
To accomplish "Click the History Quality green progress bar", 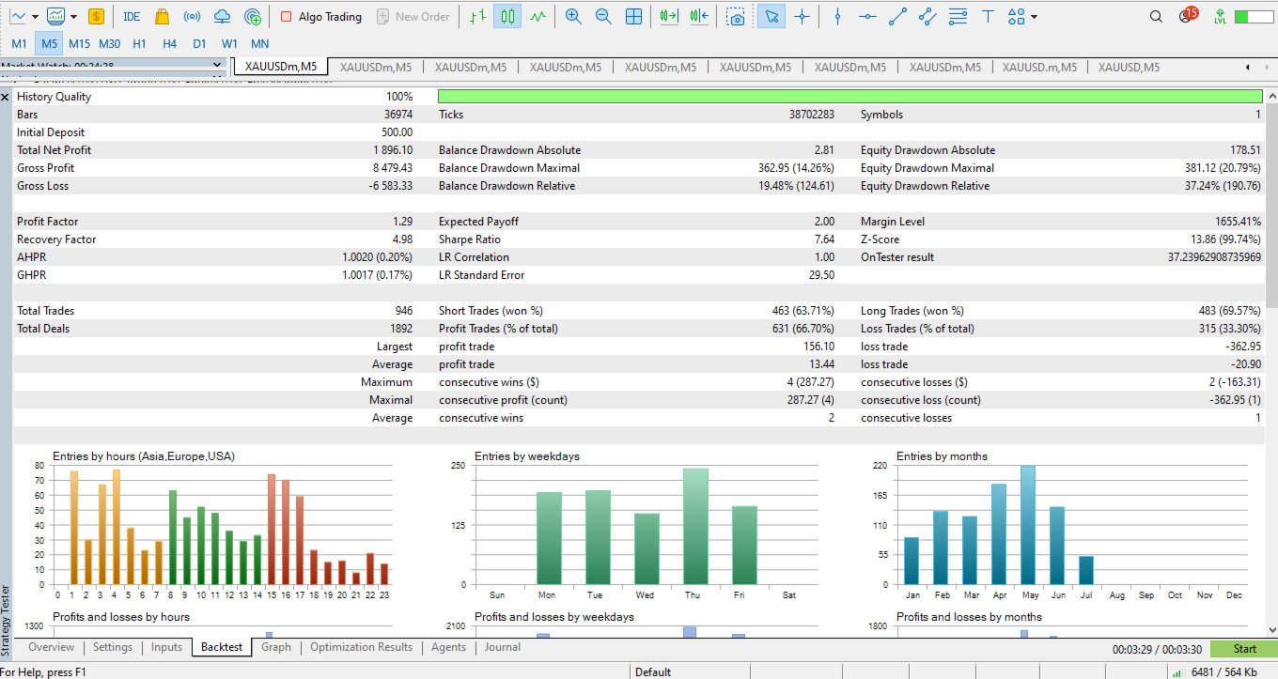I will pos(850,97).
